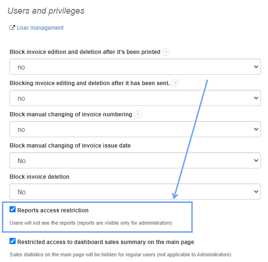Click 'Restricted access to dashboard sales summary' label text
Viewport: 268px width, 262px height.
[x=106, y=242]
